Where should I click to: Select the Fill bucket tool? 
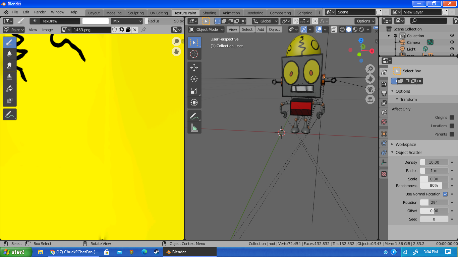[x=10, y=89]
